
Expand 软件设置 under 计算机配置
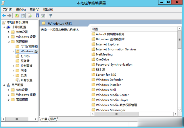coord(9,32)
